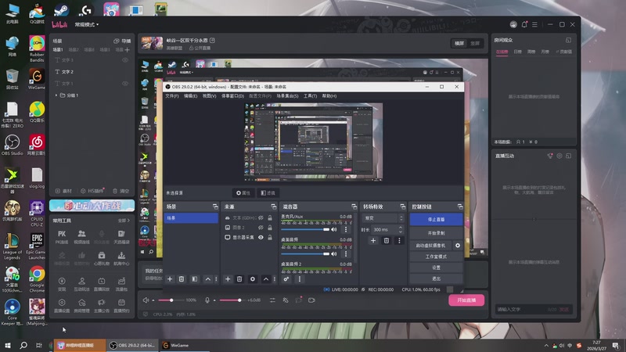626x352 pixels.
Task: Add a new source in OBS Sources panel
Action: (x=228, y=279)
